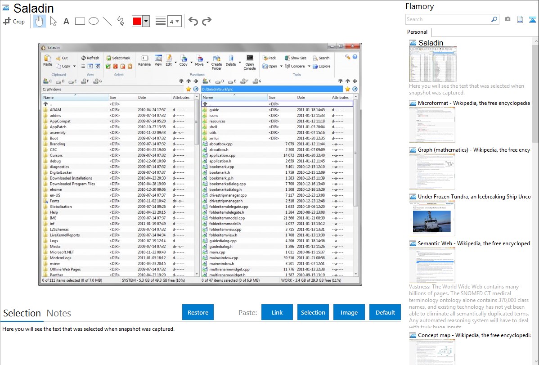
Task: Focus the Flamory Search field
Action: click(448, 19)
